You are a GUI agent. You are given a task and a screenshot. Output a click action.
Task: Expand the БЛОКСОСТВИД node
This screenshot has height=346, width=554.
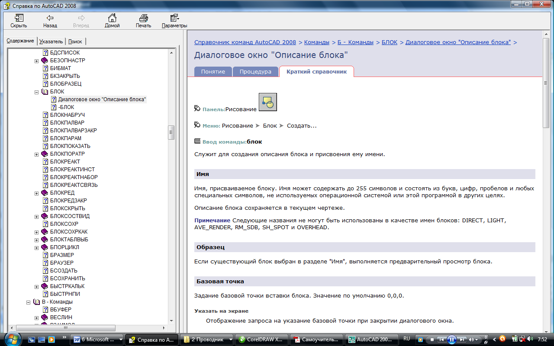[37, 216]
